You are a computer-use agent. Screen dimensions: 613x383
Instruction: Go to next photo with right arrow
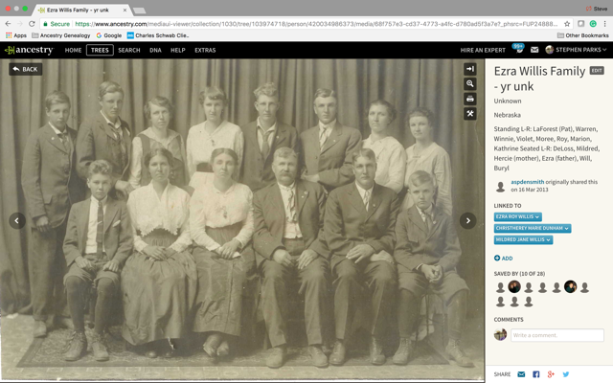tap(468, 221)
